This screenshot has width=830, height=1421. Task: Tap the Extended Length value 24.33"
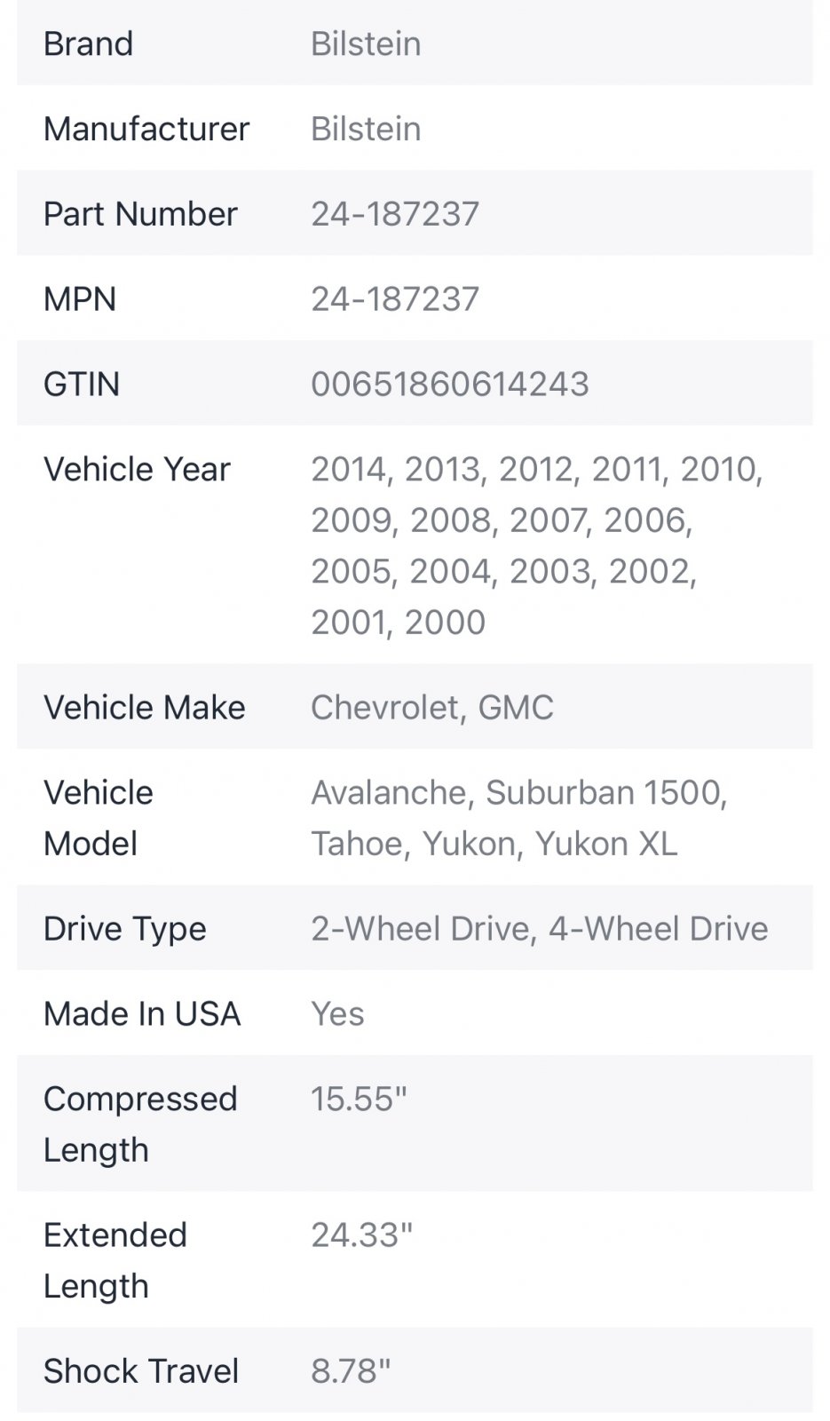pos(362,1235)
